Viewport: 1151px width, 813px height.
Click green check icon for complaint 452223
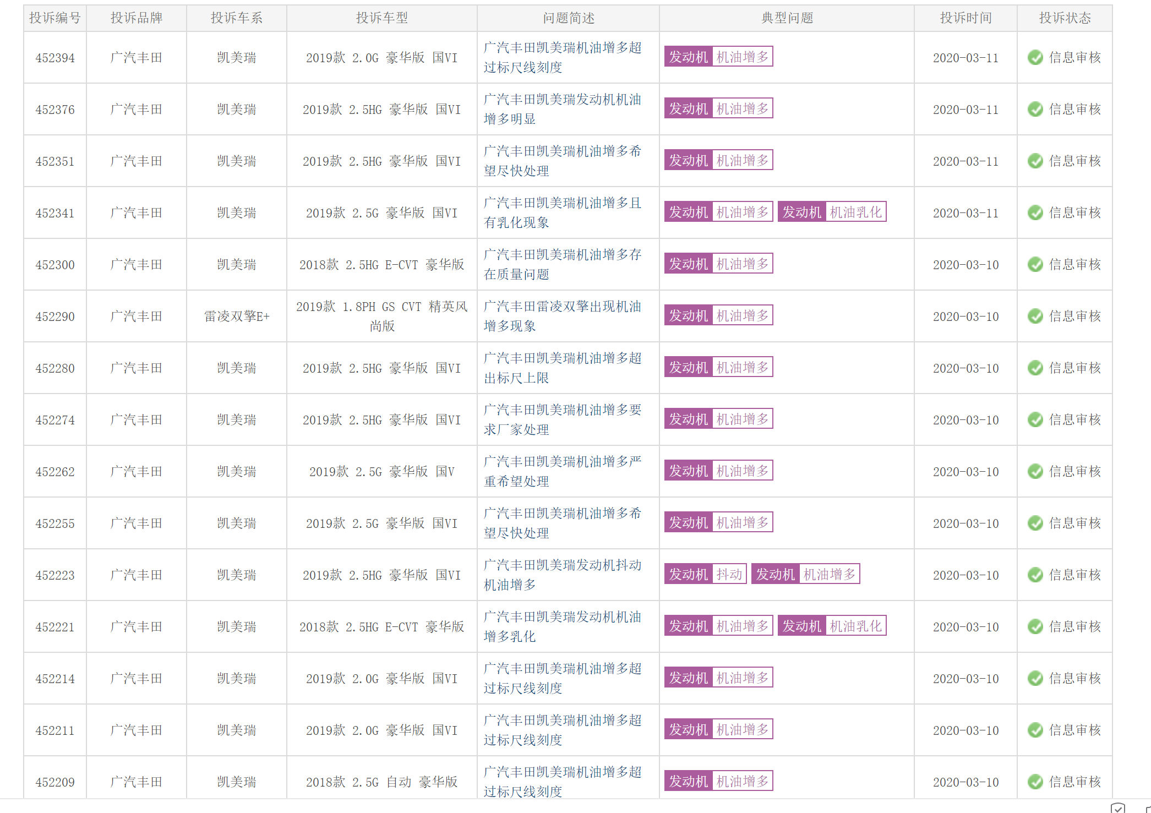[x=1035, y=575]
